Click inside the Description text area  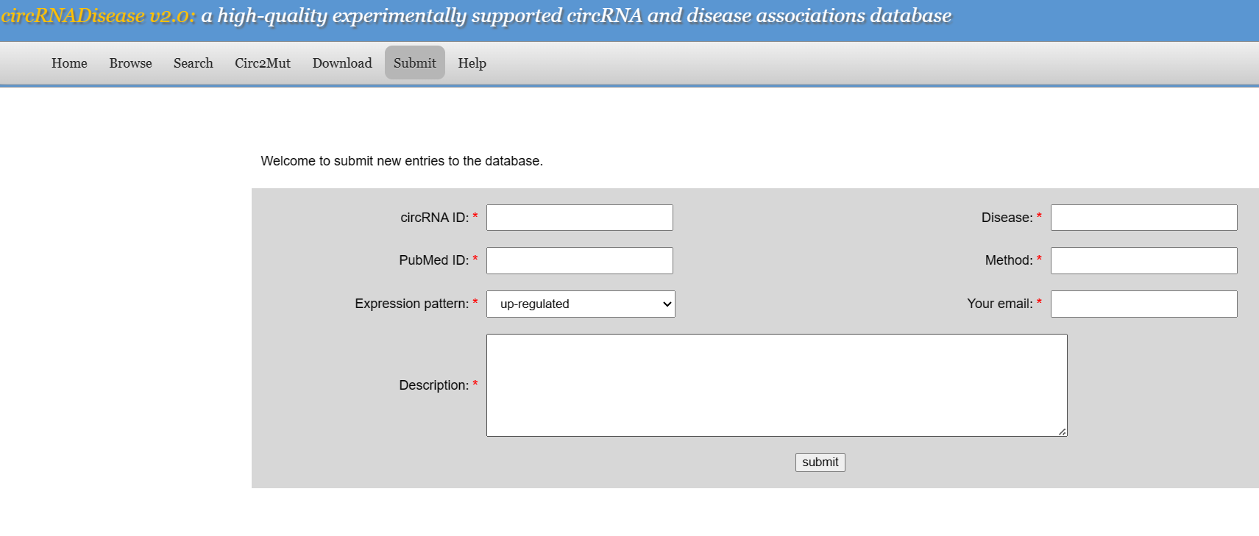pos(776,385)
